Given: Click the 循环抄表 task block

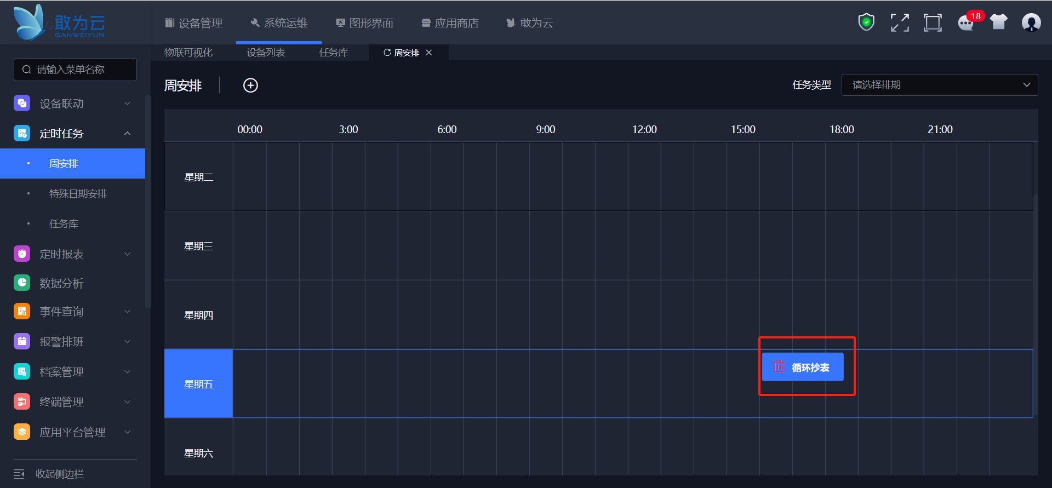Looking at the screenshot, I should [x=803, y=367].
